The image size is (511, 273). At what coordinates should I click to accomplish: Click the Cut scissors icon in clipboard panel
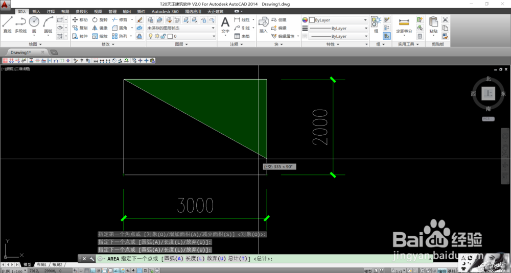445,20
